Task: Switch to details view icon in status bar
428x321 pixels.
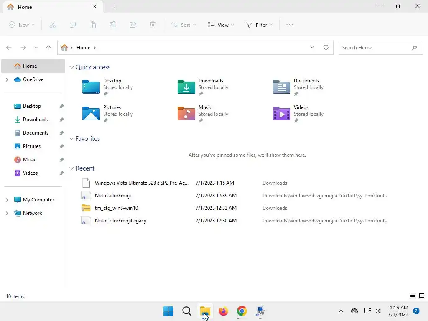Action: [413, 296]
